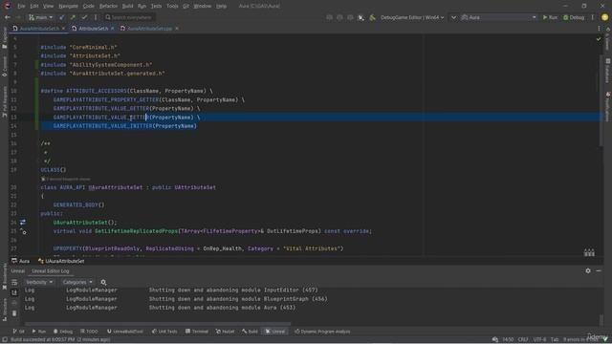Close the AttributeSet.h tab
The width and height of the screenshot is (612, 344).
[x=113, y=29]
